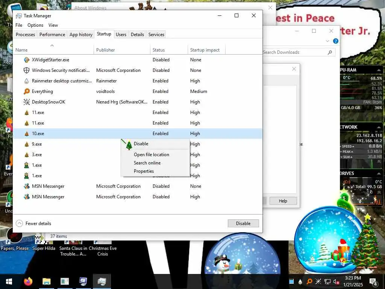Click the Windows Security notification shield icon
Screen dimensions: 385x289
(x=27, y=70)
